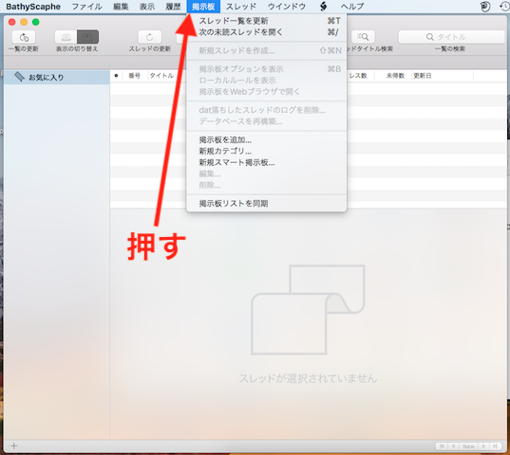Choose 新規カテゴリ... menu item
Image resolution: width=510 pixels, height=455 pixels.
point(266,152)
